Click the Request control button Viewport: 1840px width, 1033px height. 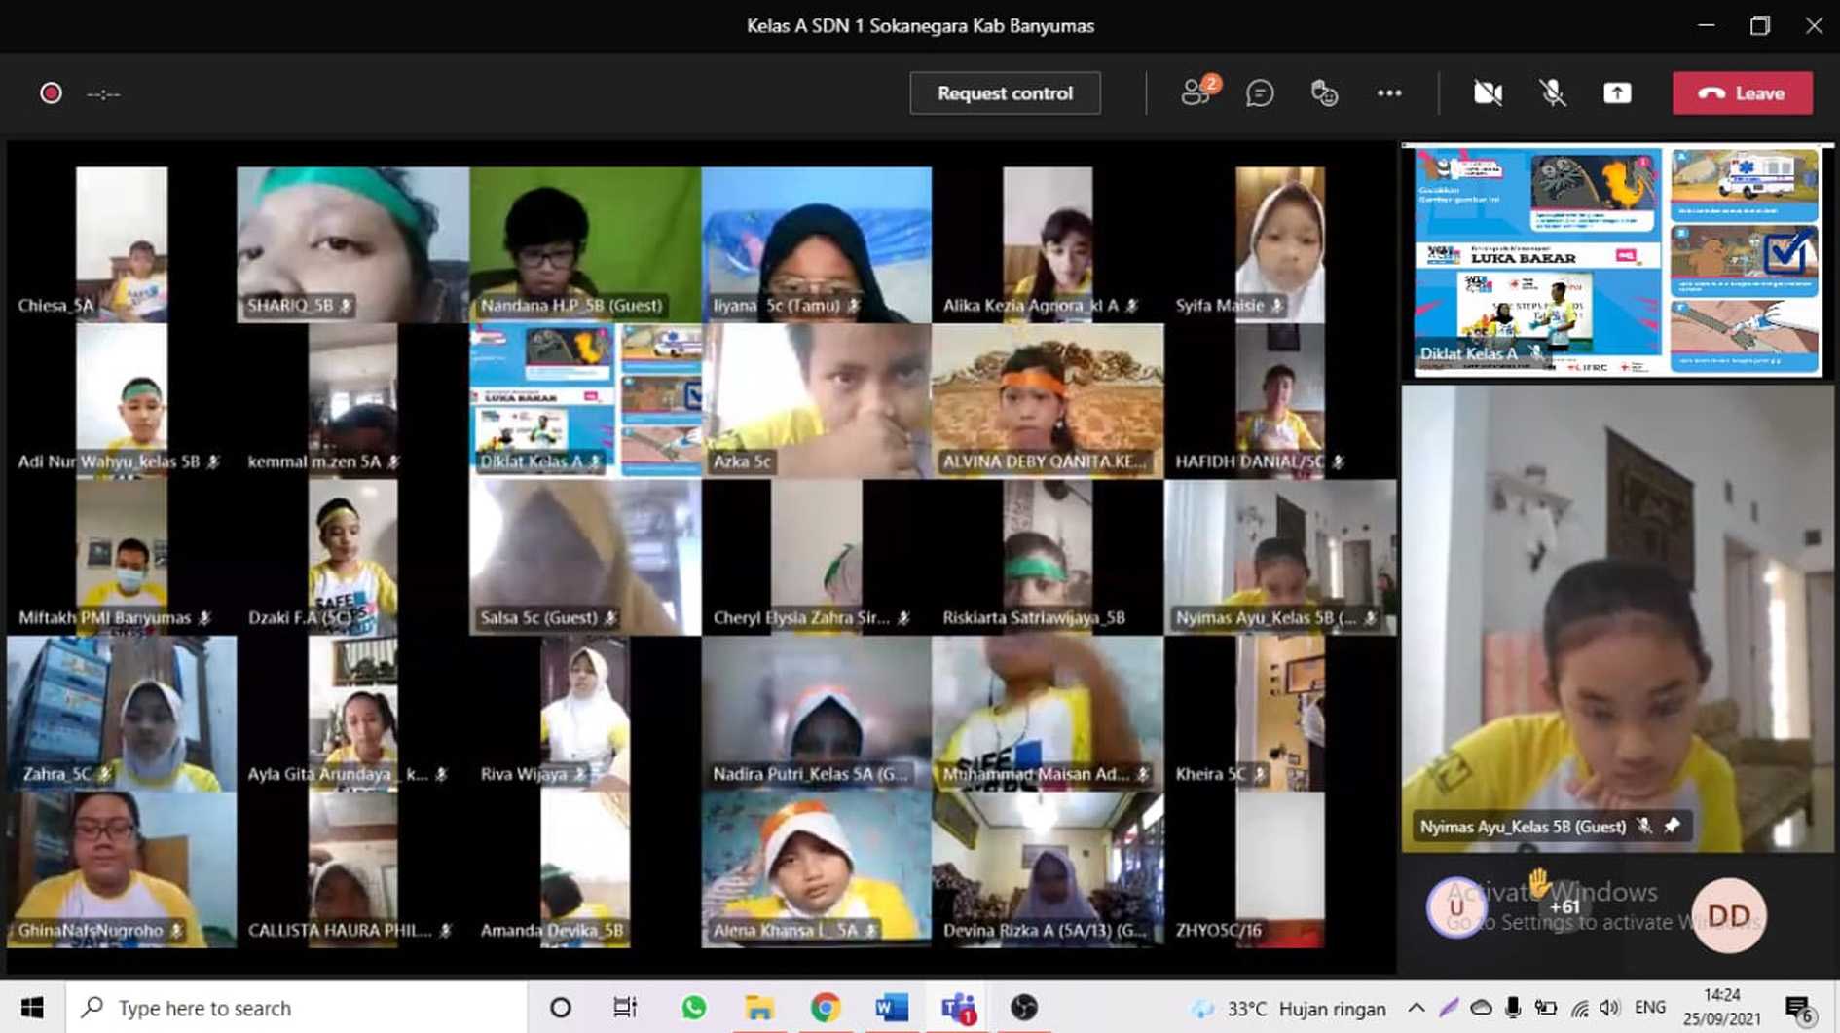(1005, 93)
